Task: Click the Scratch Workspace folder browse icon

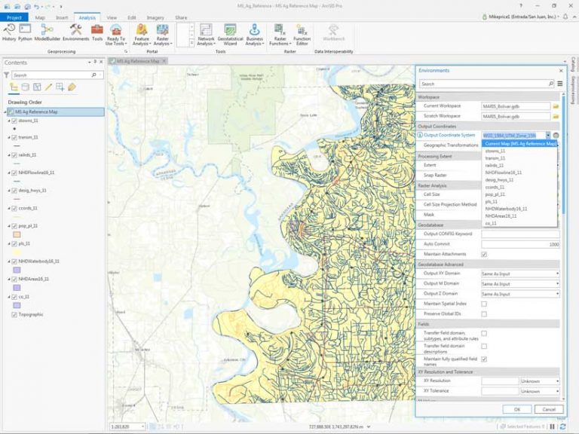Action: click(556, 116)
